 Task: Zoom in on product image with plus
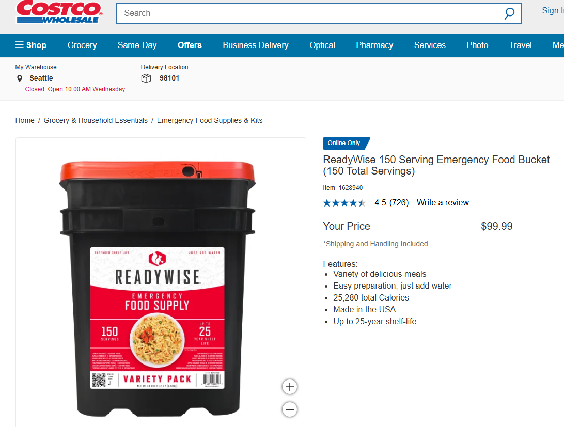click(290, 387)
